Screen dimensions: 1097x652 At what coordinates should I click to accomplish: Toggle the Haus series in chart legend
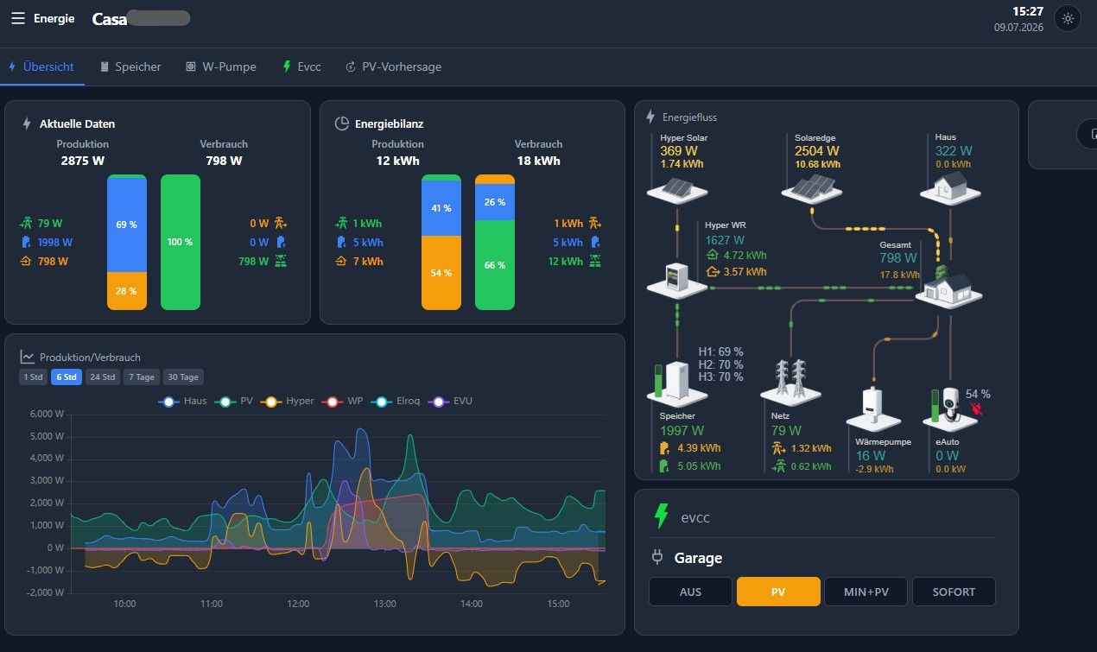[x=182, y=401]
